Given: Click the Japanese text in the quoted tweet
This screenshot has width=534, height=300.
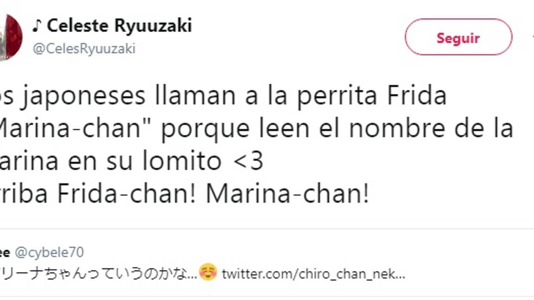Looking at the screenshot, I should click(x=97, y=273).
